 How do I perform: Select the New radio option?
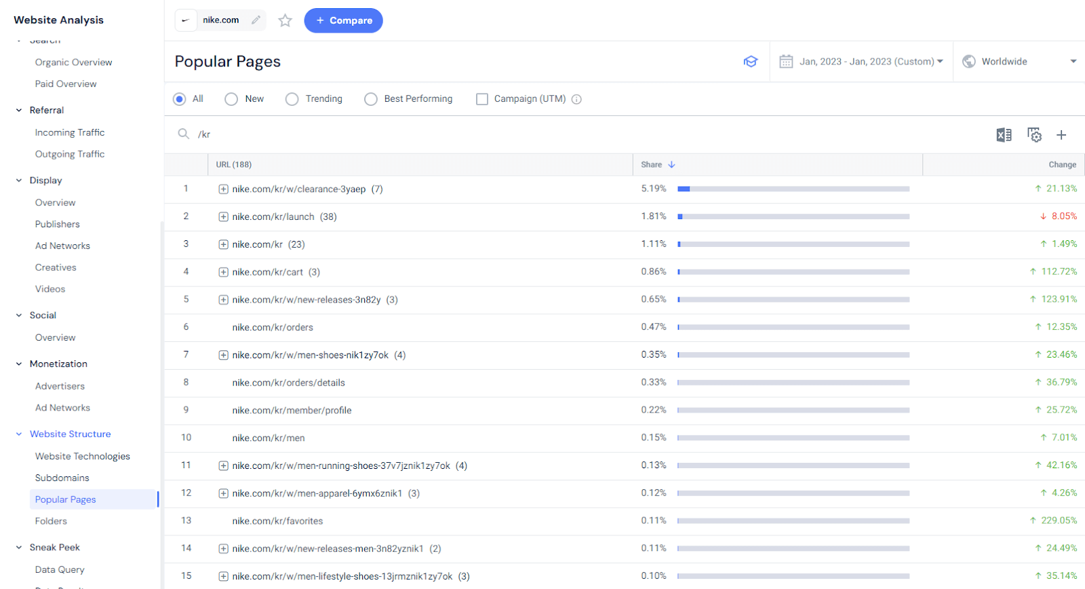click(231, 99)
